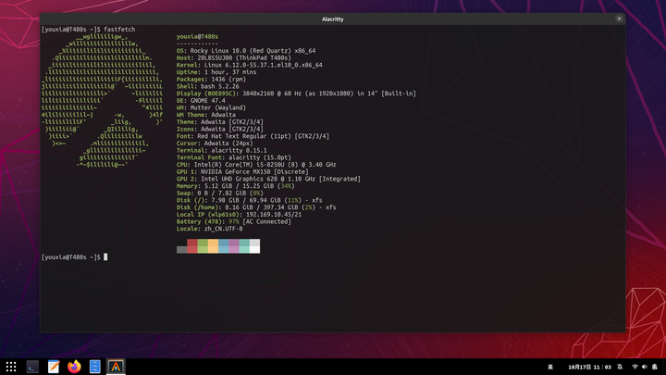Click the 'Disk (/home): 8.16 GiB' line
This screenshot has height=375, width=666.
[x=256, y=207]
